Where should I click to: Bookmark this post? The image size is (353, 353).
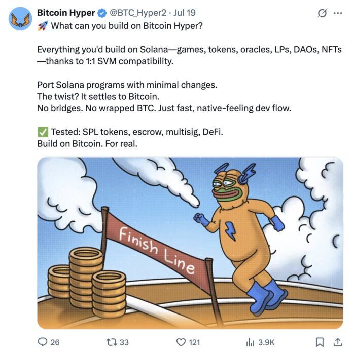pyautogui.click(x=320, y=342)
